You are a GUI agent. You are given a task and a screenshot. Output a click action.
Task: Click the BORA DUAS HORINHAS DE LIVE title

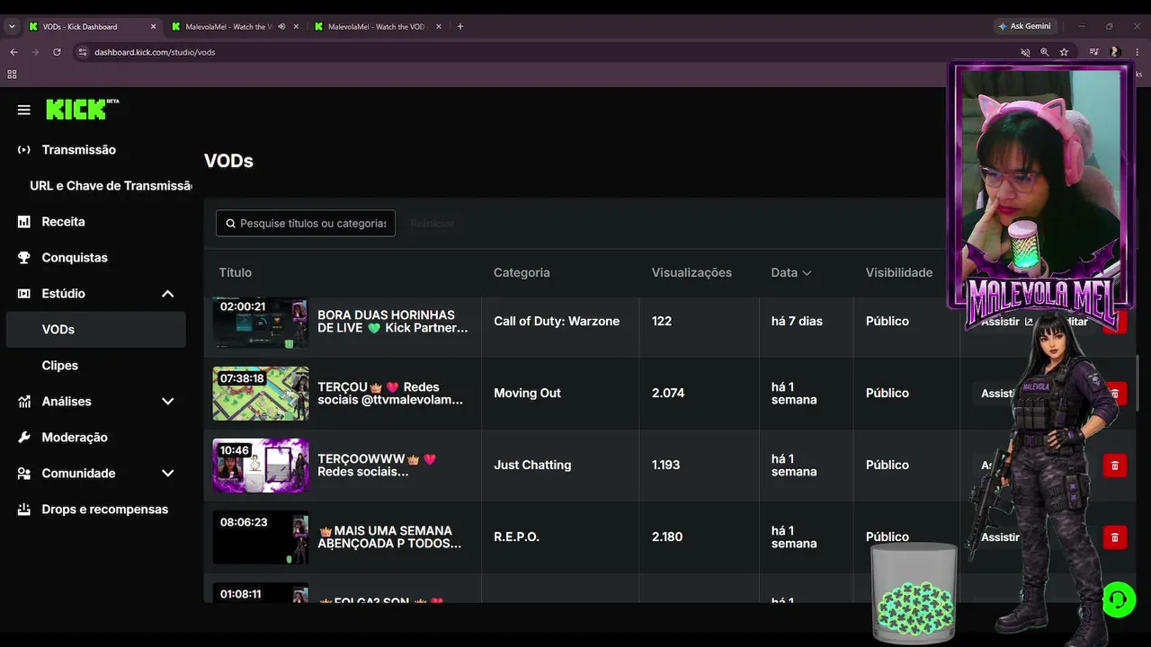coord(393,322)
